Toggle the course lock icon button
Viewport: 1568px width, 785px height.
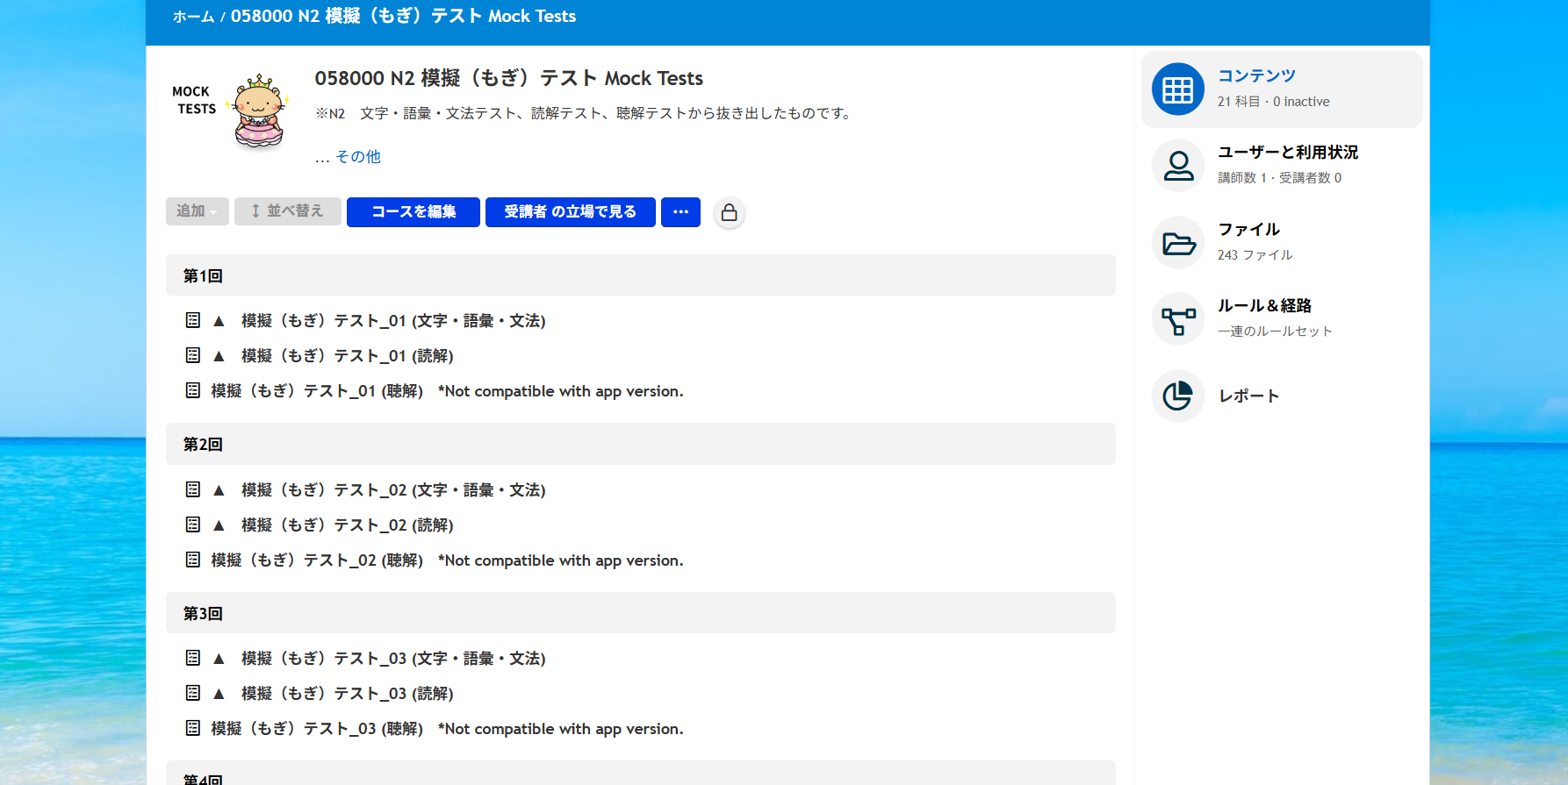(729, 212)
